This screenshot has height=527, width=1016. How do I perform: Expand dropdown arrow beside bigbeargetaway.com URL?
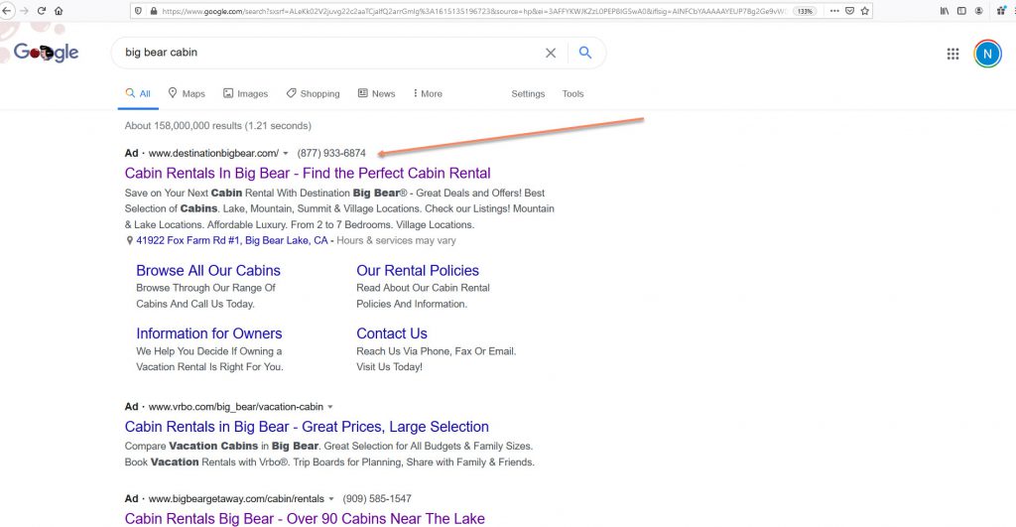pos(331,499)
